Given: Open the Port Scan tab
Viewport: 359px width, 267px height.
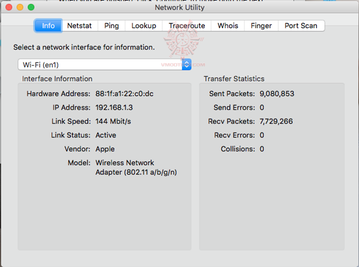Looking at the screenshot, I should (301, 26).
